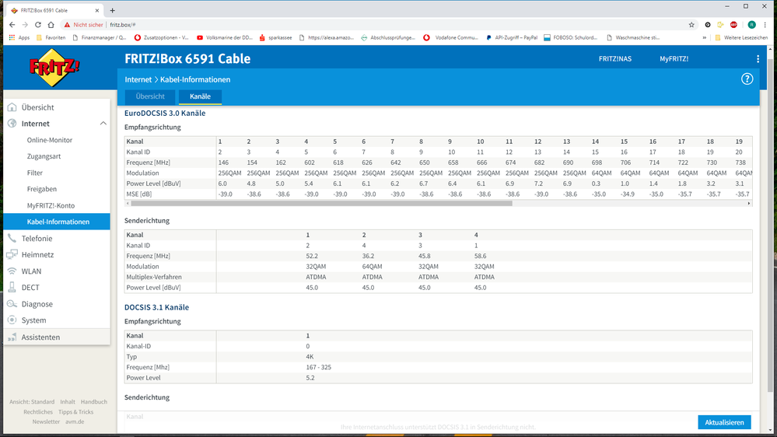Click the browser home icon
777x437 pixels.
[51, 25]
